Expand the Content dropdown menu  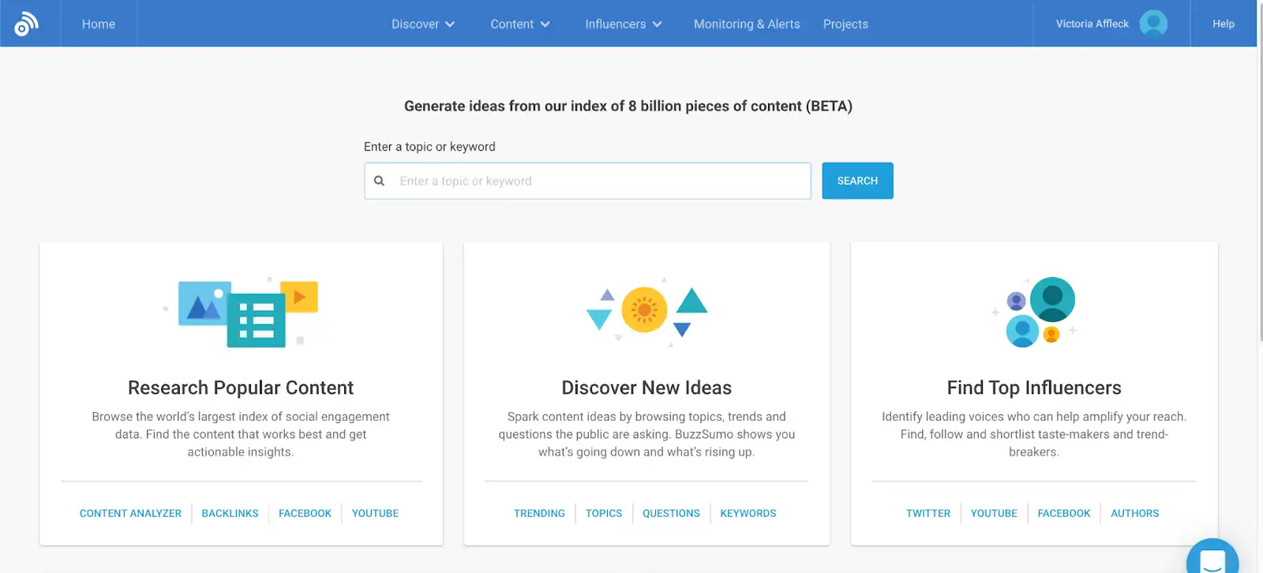520,24
